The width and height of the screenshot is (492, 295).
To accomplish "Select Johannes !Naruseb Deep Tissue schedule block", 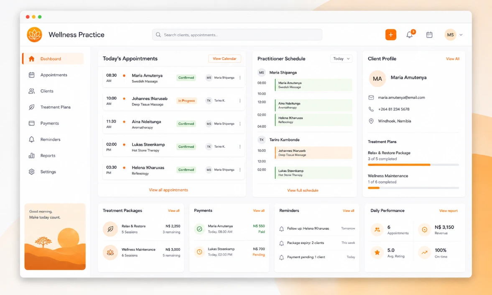I will pos(314,153).
